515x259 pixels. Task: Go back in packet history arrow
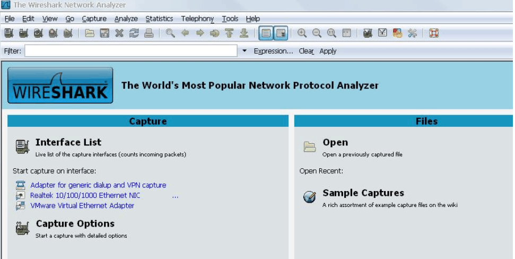coord(185,33)
